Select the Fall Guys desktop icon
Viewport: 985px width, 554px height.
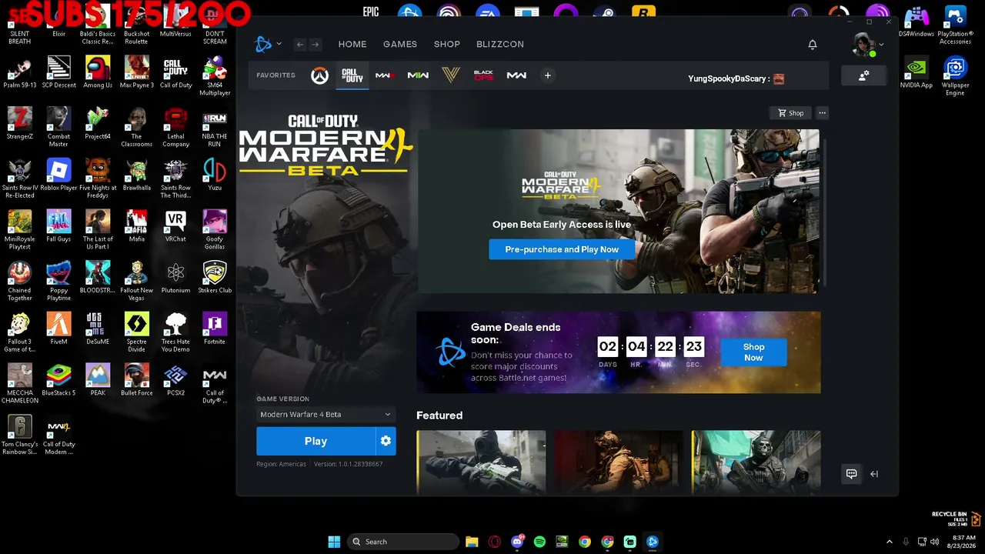pyautogui.click(x=58, y=226)
